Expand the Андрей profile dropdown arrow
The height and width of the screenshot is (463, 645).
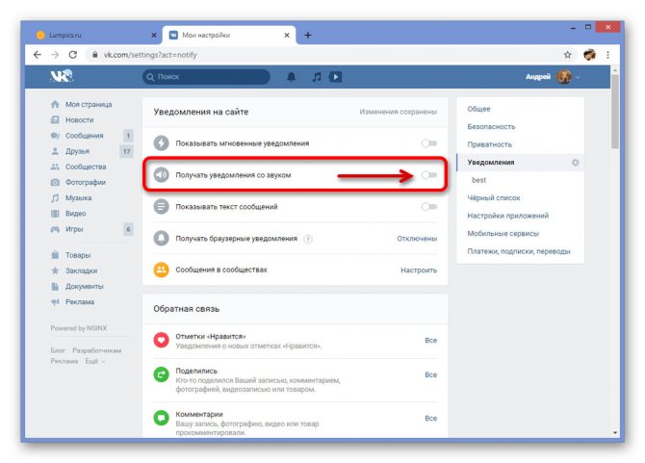tap(578, 77)
